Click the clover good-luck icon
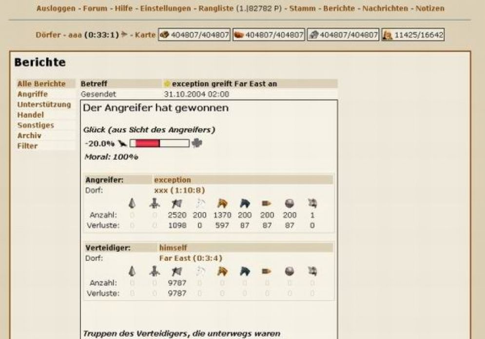The image size is (485, 339). [x=197, y=143]
